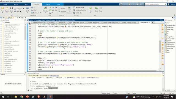Open the Bookmark dropdown arrow
This screenshot has height=99, width=176.
[x=40, y=13]
